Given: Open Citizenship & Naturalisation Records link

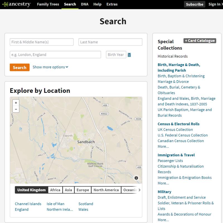Looking at the screenshot, I should [x=181, y=169].
